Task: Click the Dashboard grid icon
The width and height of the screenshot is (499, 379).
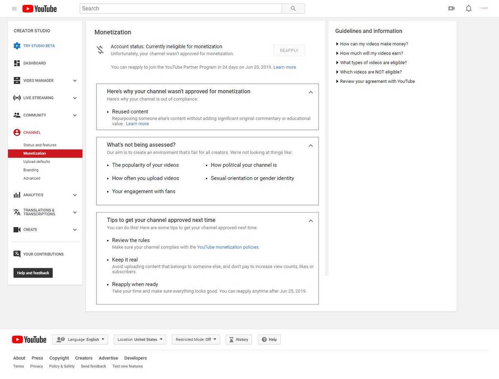Action: pyautogui.click(x=17, y=63)
